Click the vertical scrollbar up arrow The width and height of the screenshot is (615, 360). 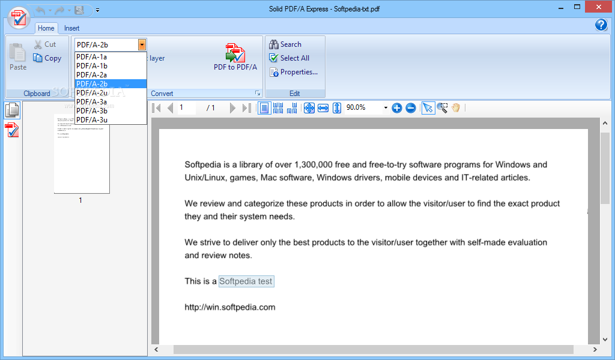click(x=605, y=123)
